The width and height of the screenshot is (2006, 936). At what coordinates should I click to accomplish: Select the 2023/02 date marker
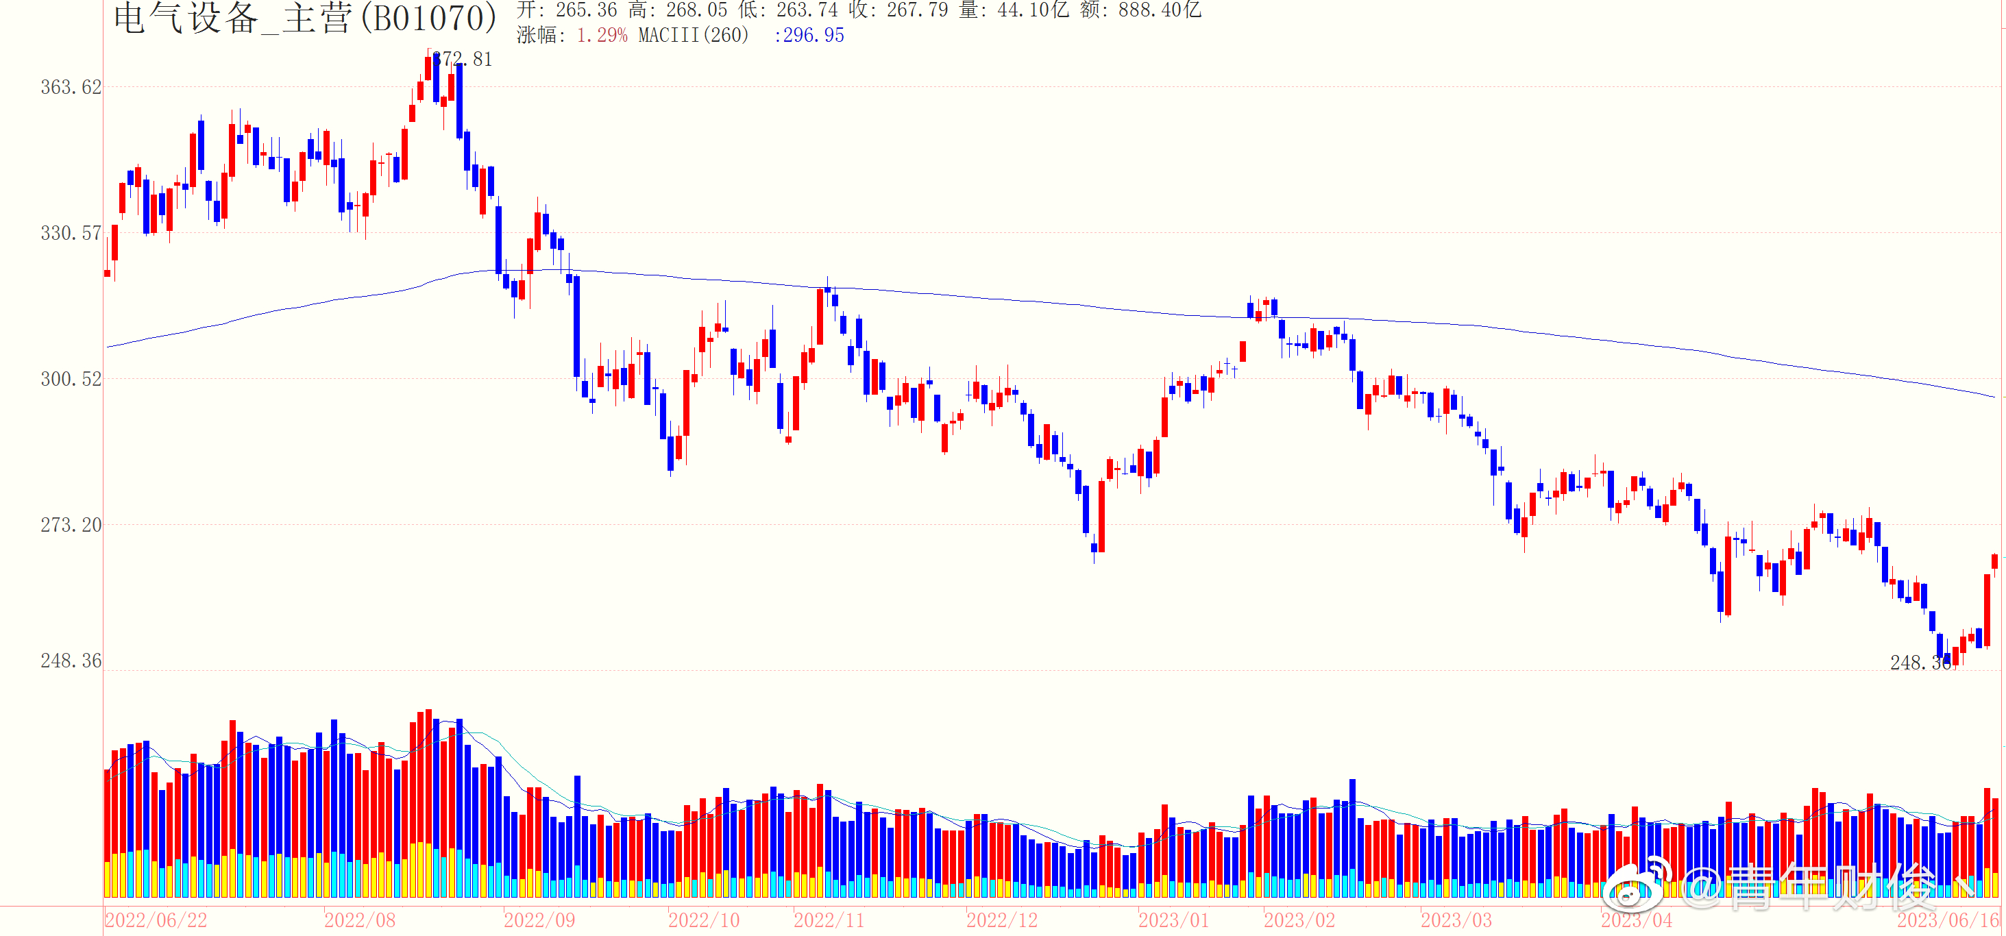[1299, 920]
